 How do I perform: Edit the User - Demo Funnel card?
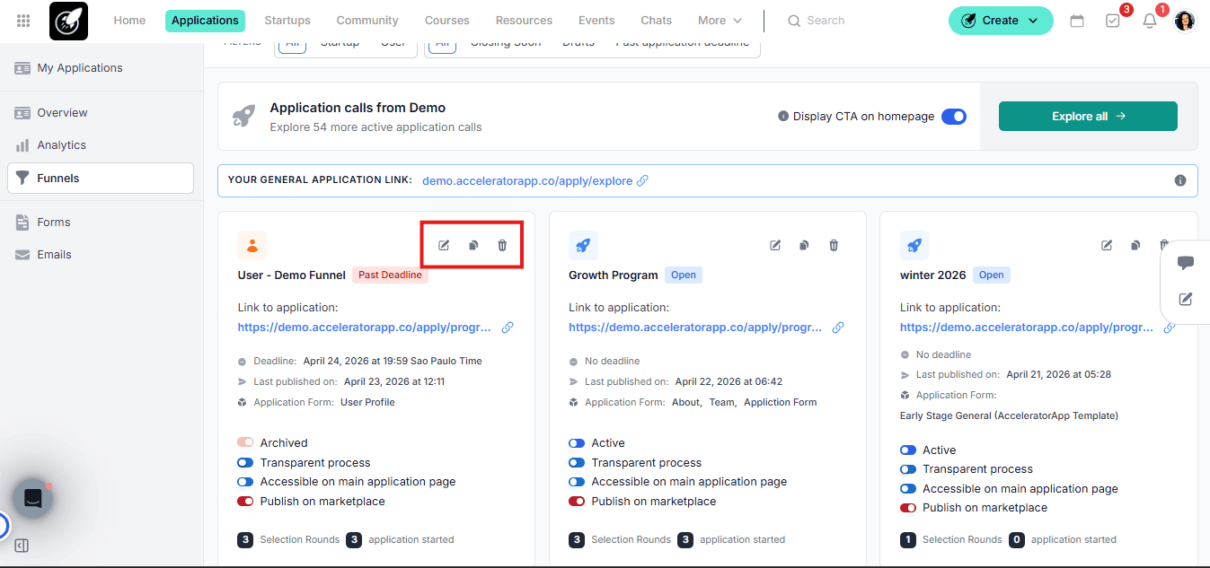[x=444, y=245]
